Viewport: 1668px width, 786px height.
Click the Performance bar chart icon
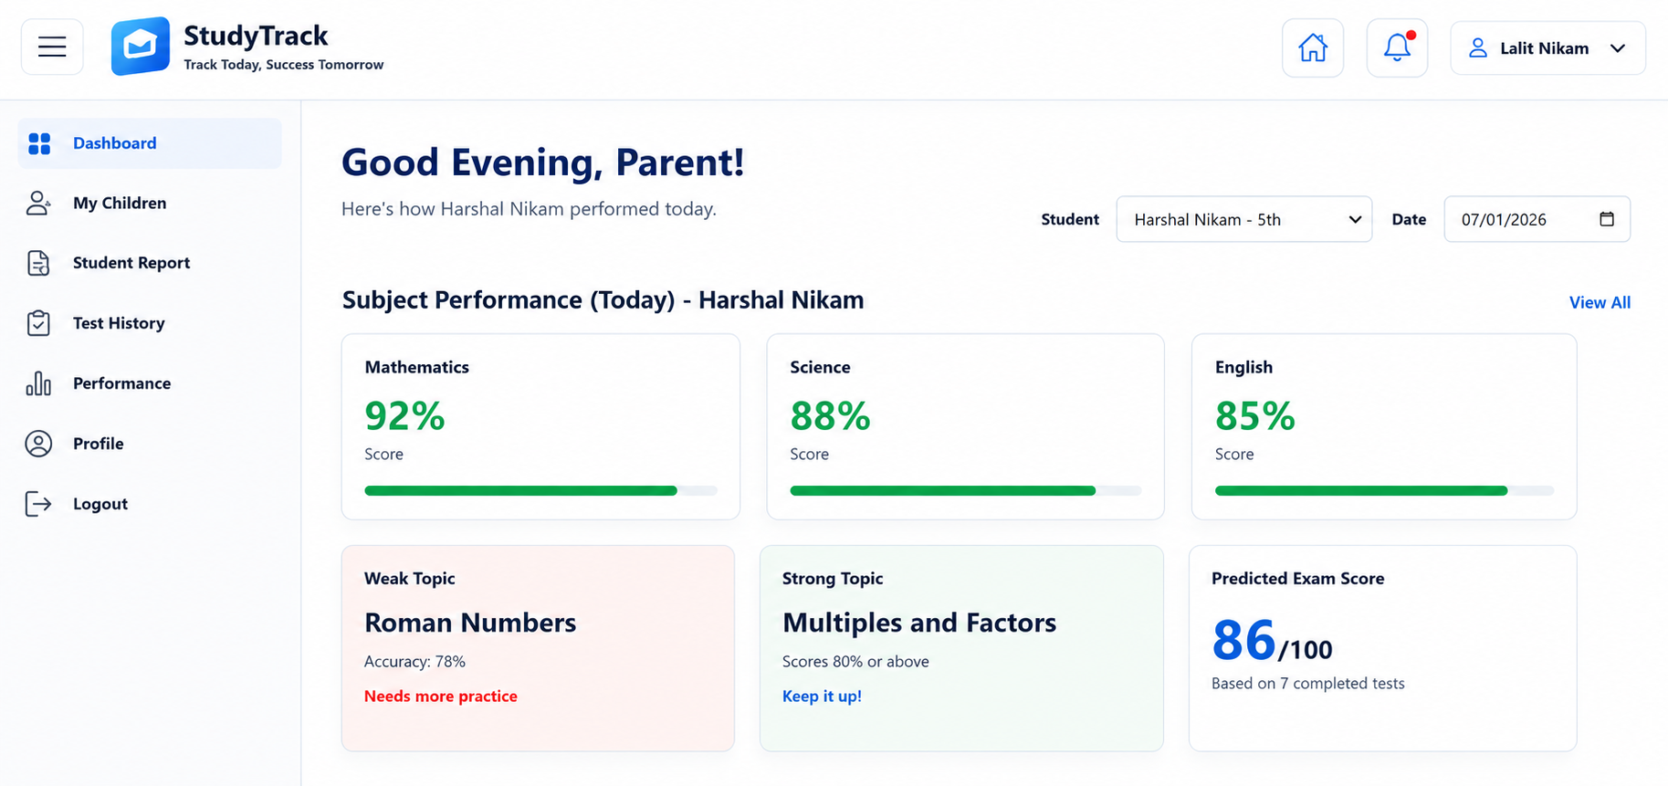[x=38, y=383]
